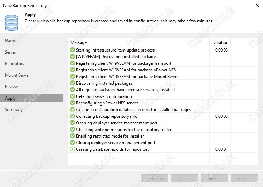263x187 pixels.
Task: Click the green check beside Starting infrastructure item update
Action: click(73, 50)
